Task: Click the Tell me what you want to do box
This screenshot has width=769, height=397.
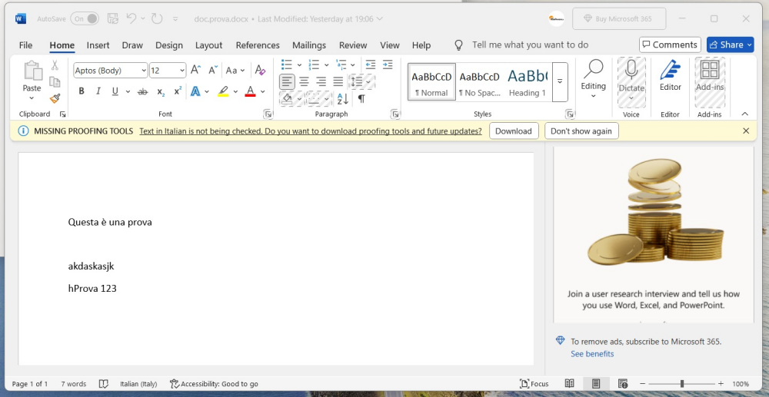Action: point(530,45)
